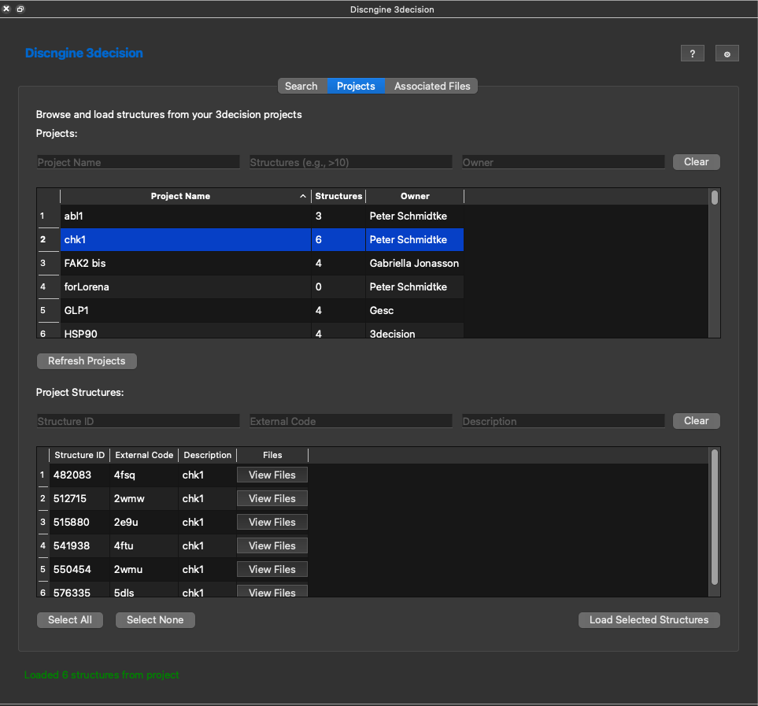Sort by Owner column header
Image resolution: width=758 pixels, height=706 pixels.
click(x=415, y=196)
